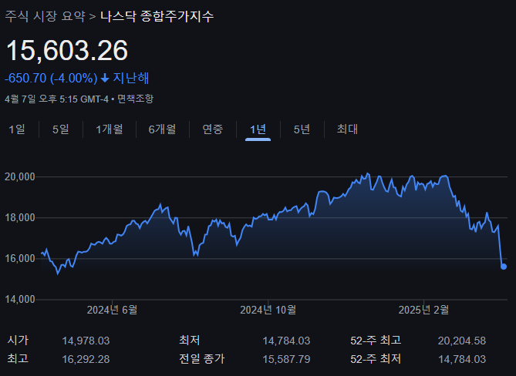516x376 pixels.
Task: Click the 52-주 최저 value 14,784.03
Action: (462, 359)
